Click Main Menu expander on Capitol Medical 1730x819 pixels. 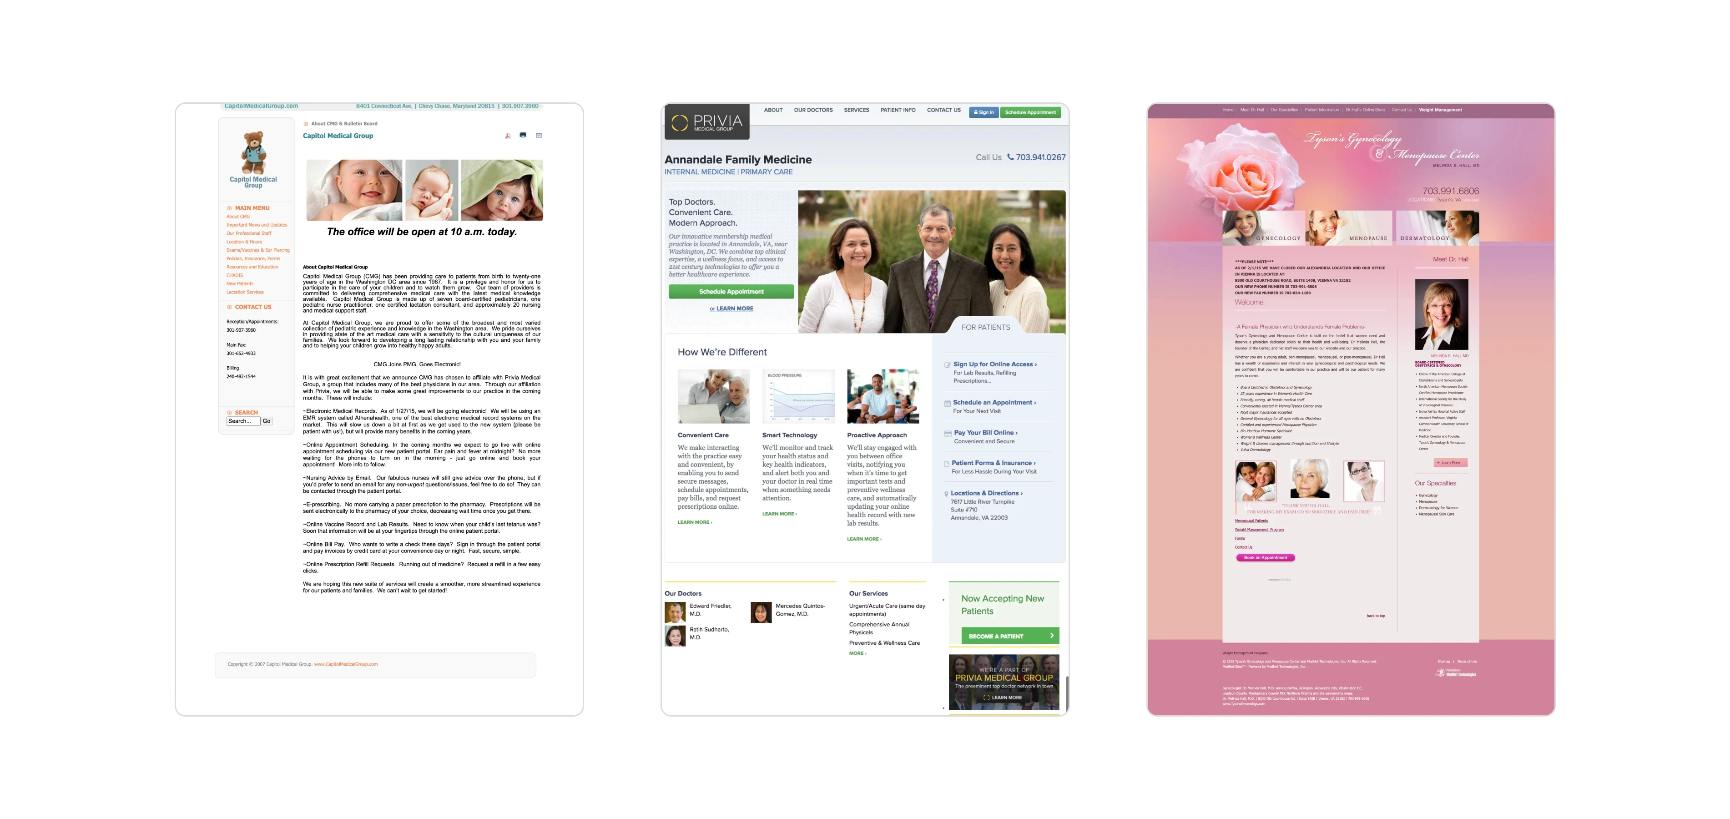229,208
